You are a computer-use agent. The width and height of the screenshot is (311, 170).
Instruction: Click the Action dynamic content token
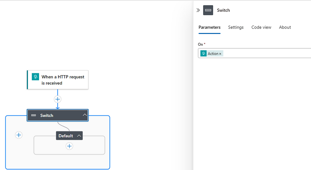212,54
